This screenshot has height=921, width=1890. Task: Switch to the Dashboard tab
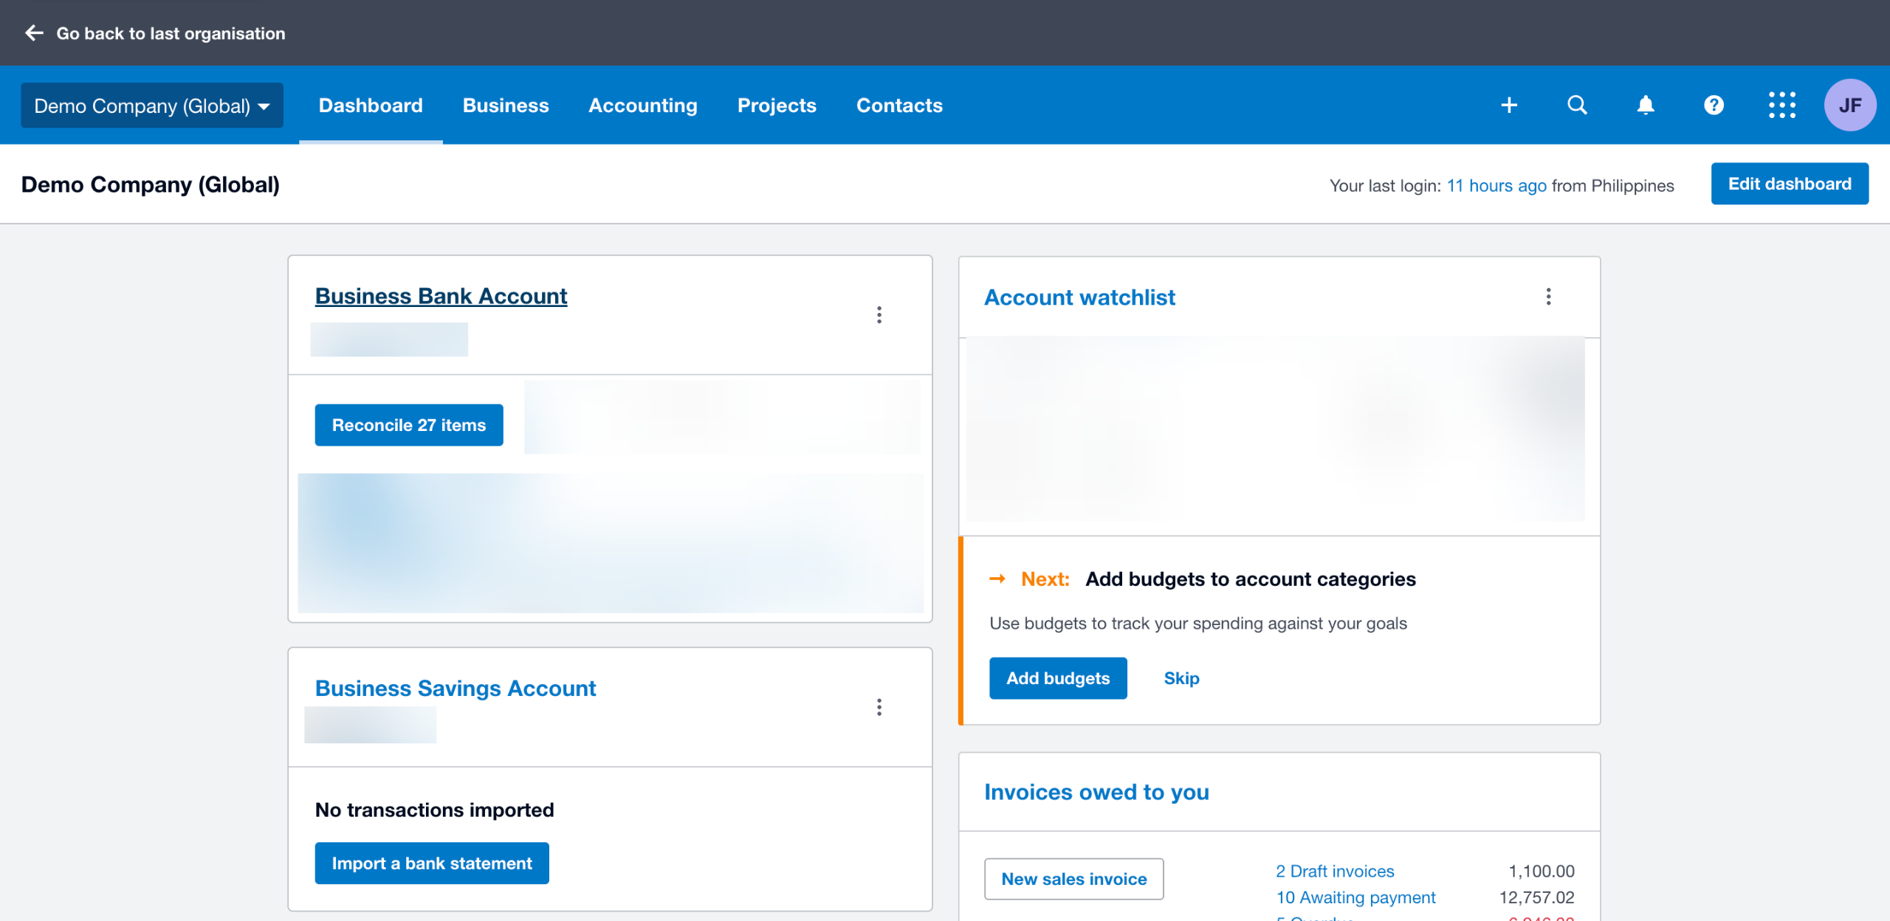coord(371,106)
